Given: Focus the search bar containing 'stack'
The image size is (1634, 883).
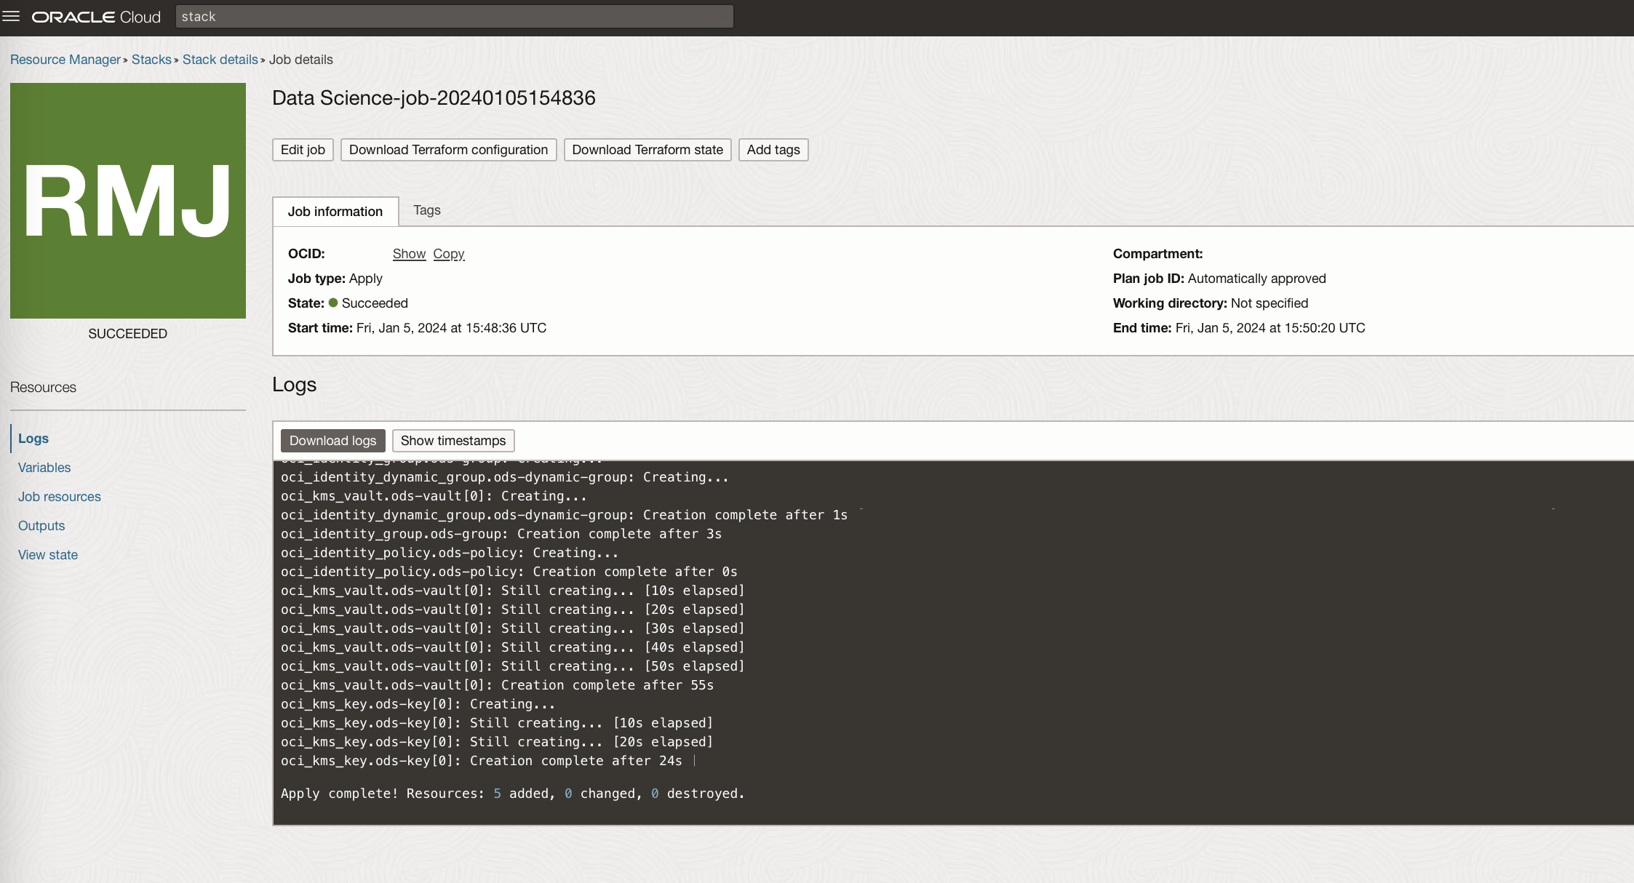Looking at the screenshot, I should click(x=454, y=17).
